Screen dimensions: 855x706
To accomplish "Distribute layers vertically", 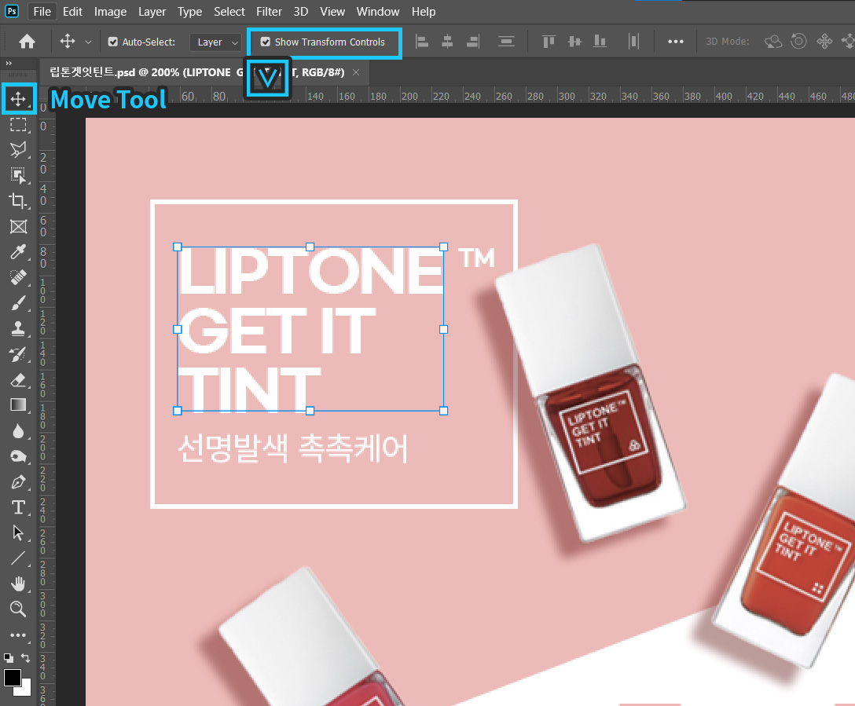I will (507, 42).
